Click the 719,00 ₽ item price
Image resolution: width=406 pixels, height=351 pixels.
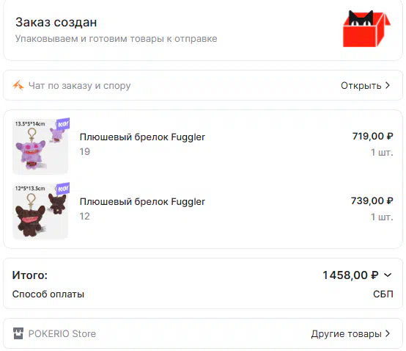[372, 136]
